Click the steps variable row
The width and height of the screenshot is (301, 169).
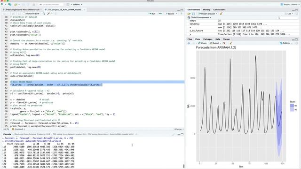243,21
